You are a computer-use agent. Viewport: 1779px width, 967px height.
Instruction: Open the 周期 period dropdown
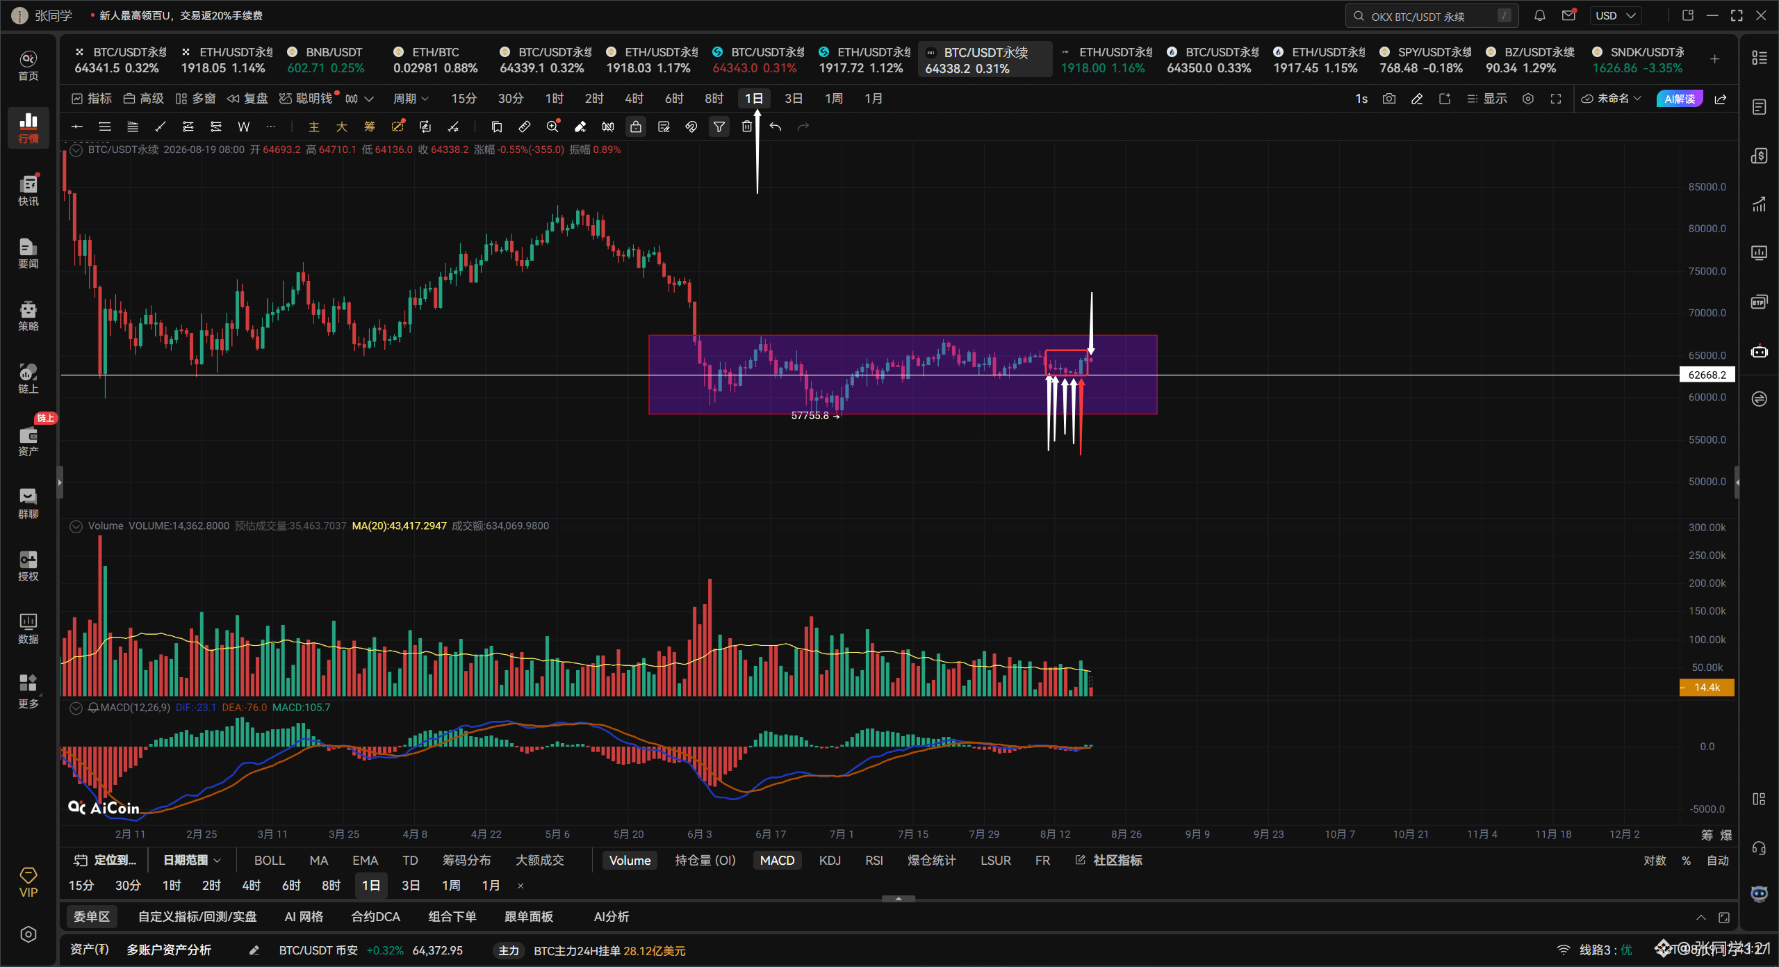click(x=411, y=99)
